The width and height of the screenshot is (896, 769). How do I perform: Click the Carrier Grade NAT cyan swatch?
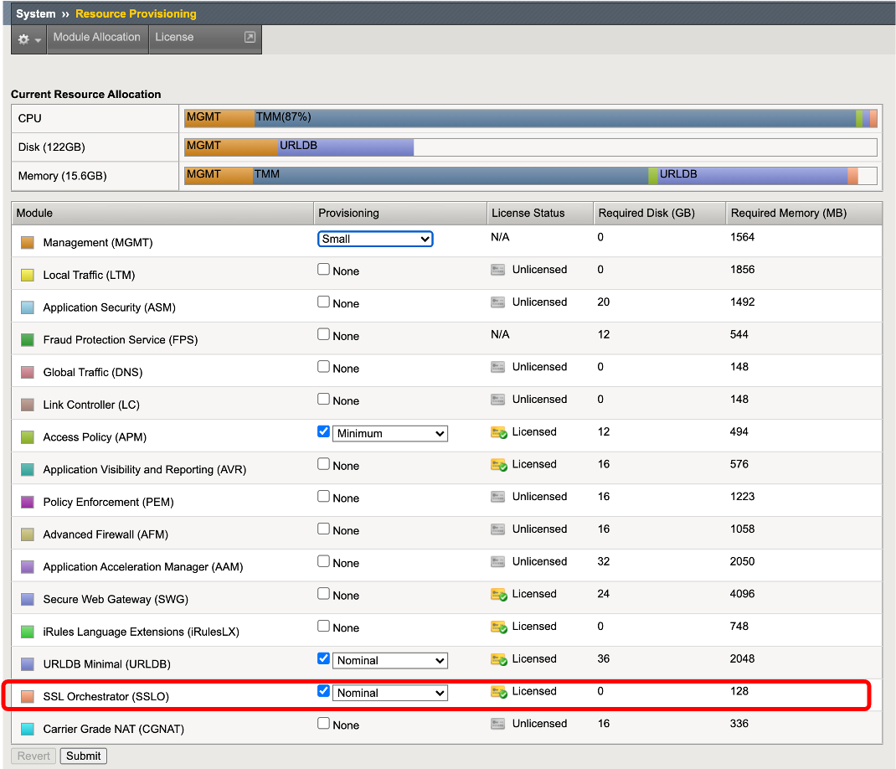(x=28, y=729)
